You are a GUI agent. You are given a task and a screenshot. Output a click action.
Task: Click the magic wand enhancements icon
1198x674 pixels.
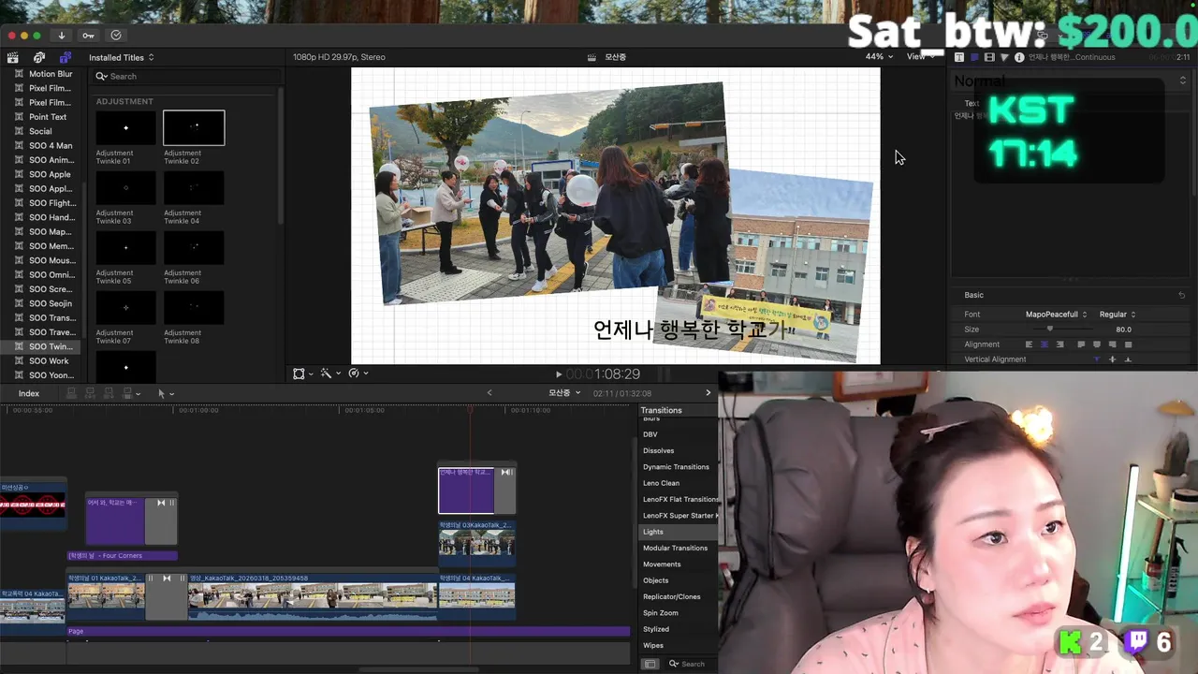(325, 373)
